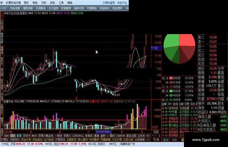This screenshot has width=228, height=147.
Task: Select the 全部 filter in alerts list
Action: coord(164,104)
